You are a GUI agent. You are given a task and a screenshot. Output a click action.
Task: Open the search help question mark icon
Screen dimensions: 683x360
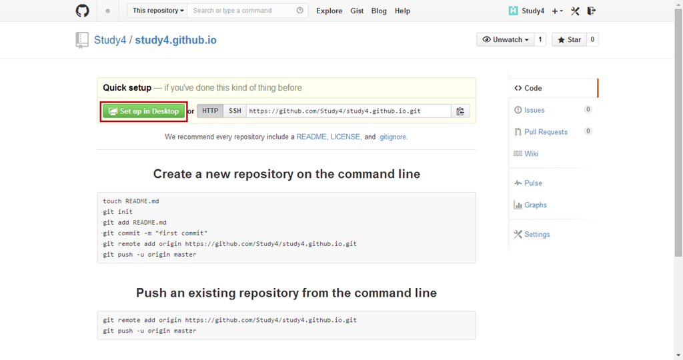pyautogui.click(x=299, y=11)
